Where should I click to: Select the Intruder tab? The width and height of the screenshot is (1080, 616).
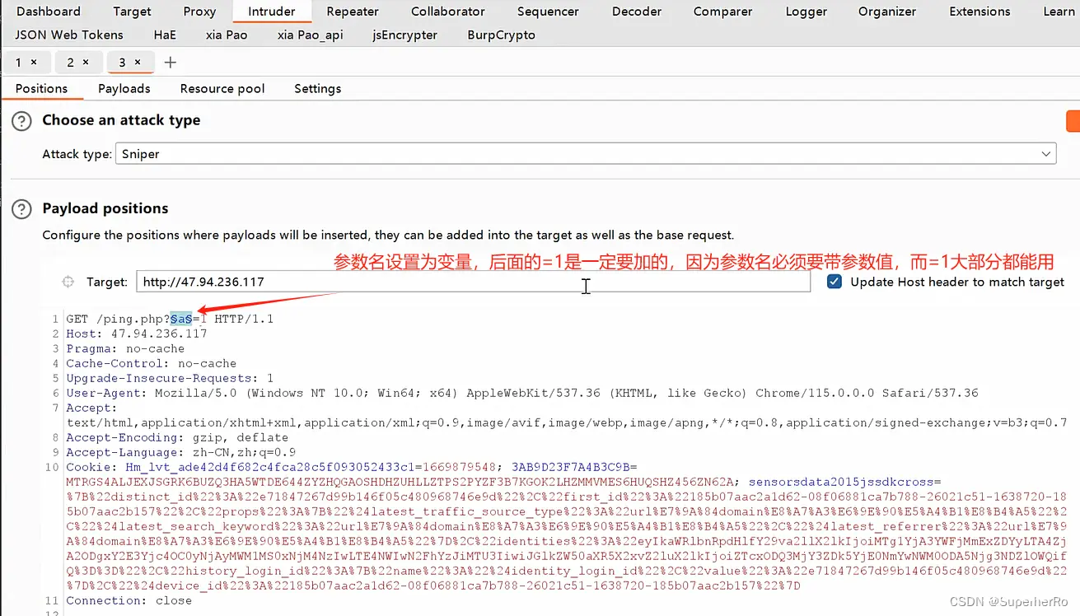click(272, 12)
